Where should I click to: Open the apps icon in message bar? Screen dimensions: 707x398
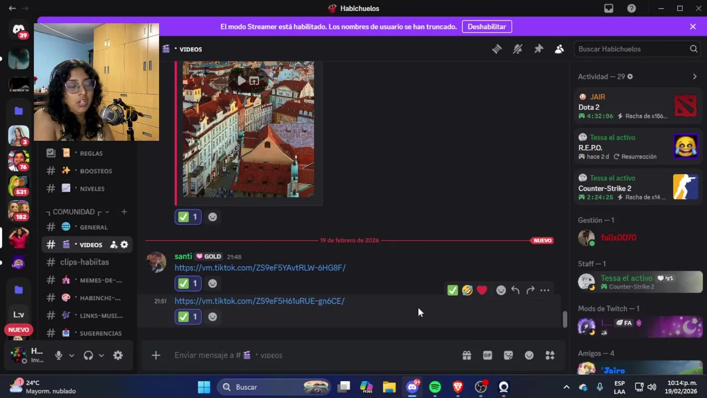tap(550, 355)
